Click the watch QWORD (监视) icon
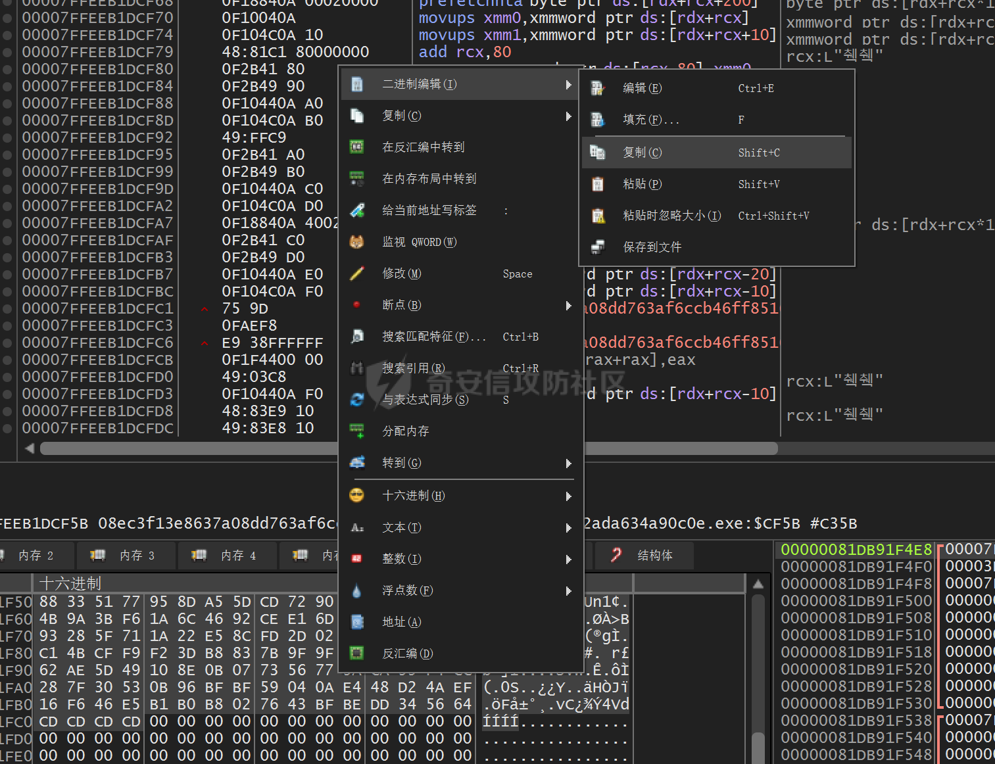 pos(357,242)
